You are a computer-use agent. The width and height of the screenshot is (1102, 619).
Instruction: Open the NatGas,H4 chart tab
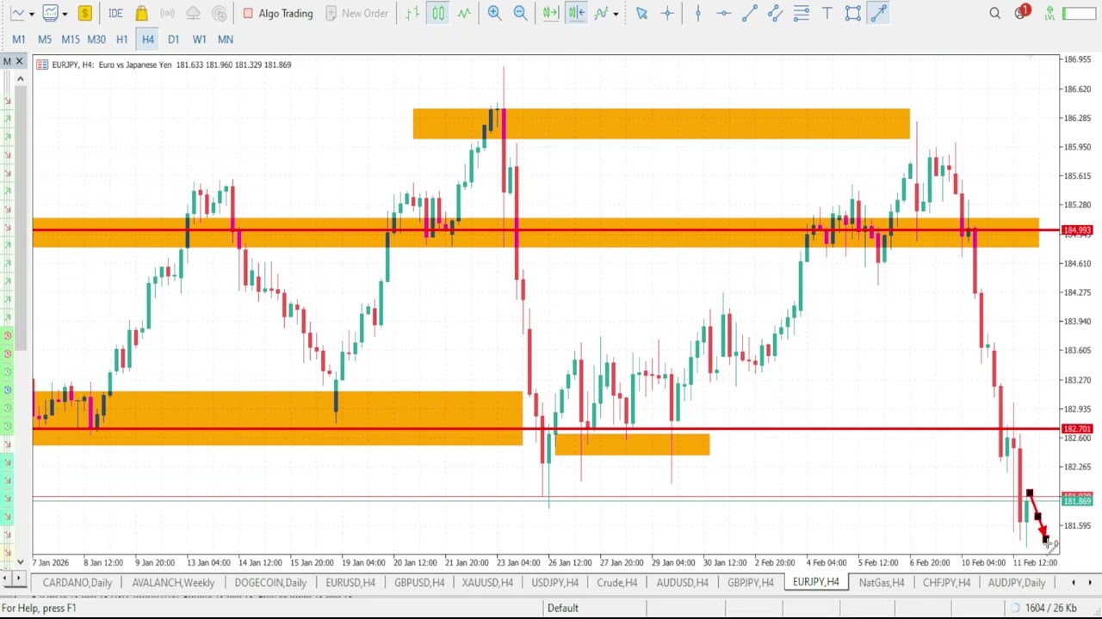coord(882,583)
